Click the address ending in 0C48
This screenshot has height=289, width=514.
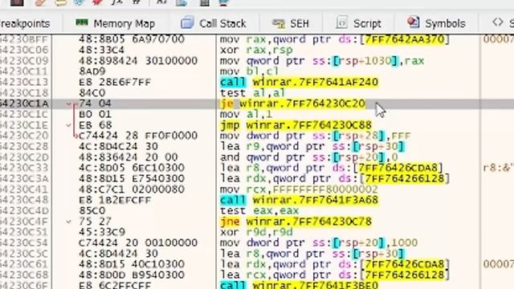pos(24,200)
